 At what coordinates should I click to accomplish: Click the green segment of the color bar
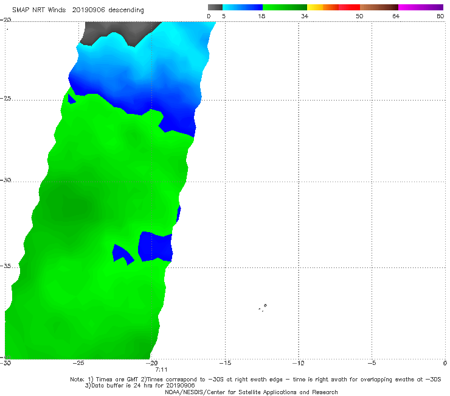point(285,7)
